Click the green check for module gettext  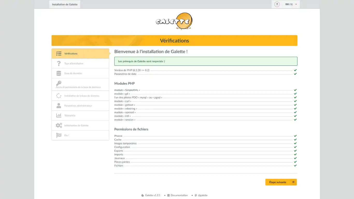coord(295,105)
